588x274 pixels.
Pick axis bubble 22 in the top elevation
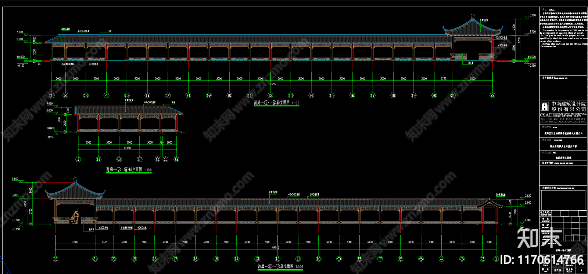492,95
